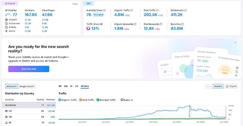Expand the Notes dropdown chevron
Viewport: 243px width, 126px height.
[x=132, y=100]
